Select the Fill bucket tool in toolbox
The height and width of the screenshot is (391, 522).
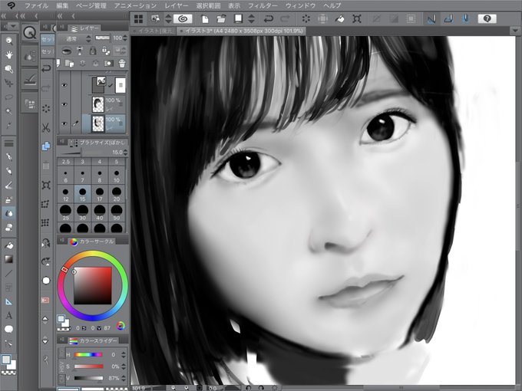point(9,245)
